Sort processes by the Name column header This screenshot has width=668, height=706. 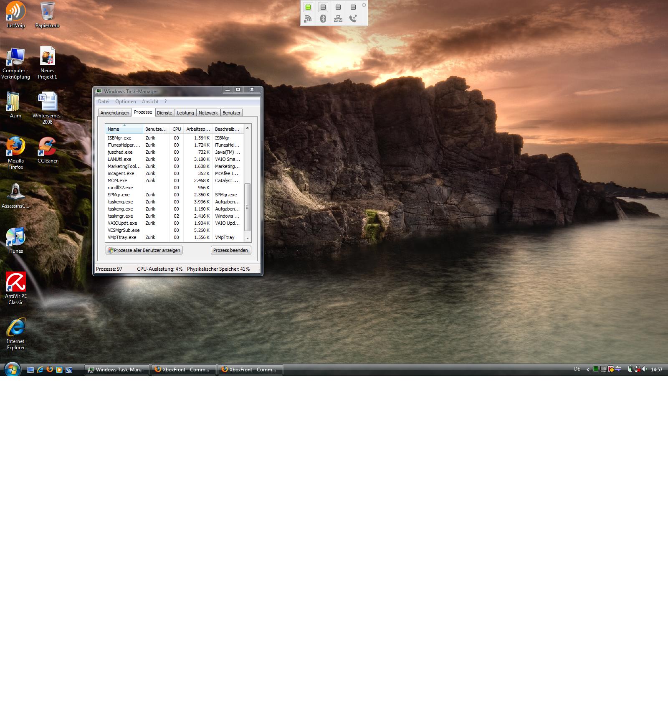pos(124,129)
